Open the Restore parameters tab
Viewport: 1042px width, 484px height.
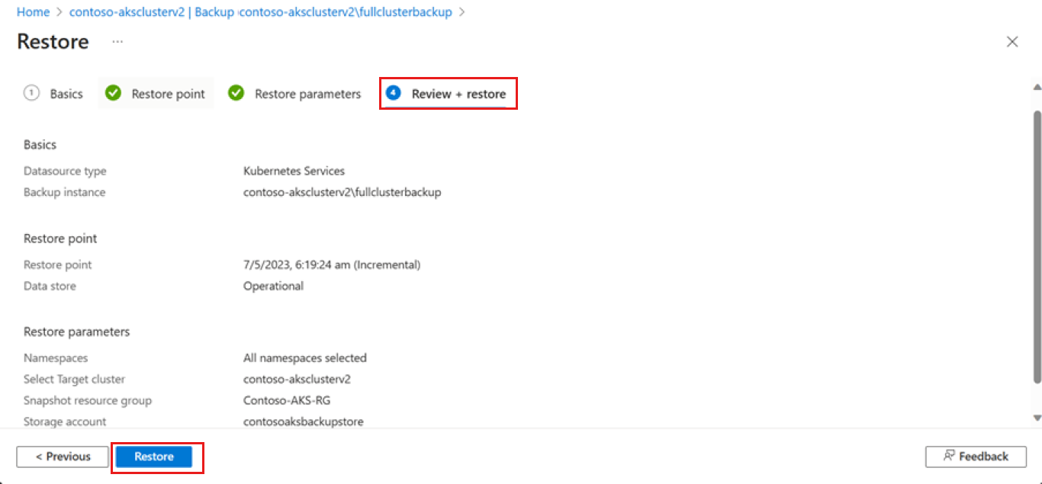click(x=307, y=94)
